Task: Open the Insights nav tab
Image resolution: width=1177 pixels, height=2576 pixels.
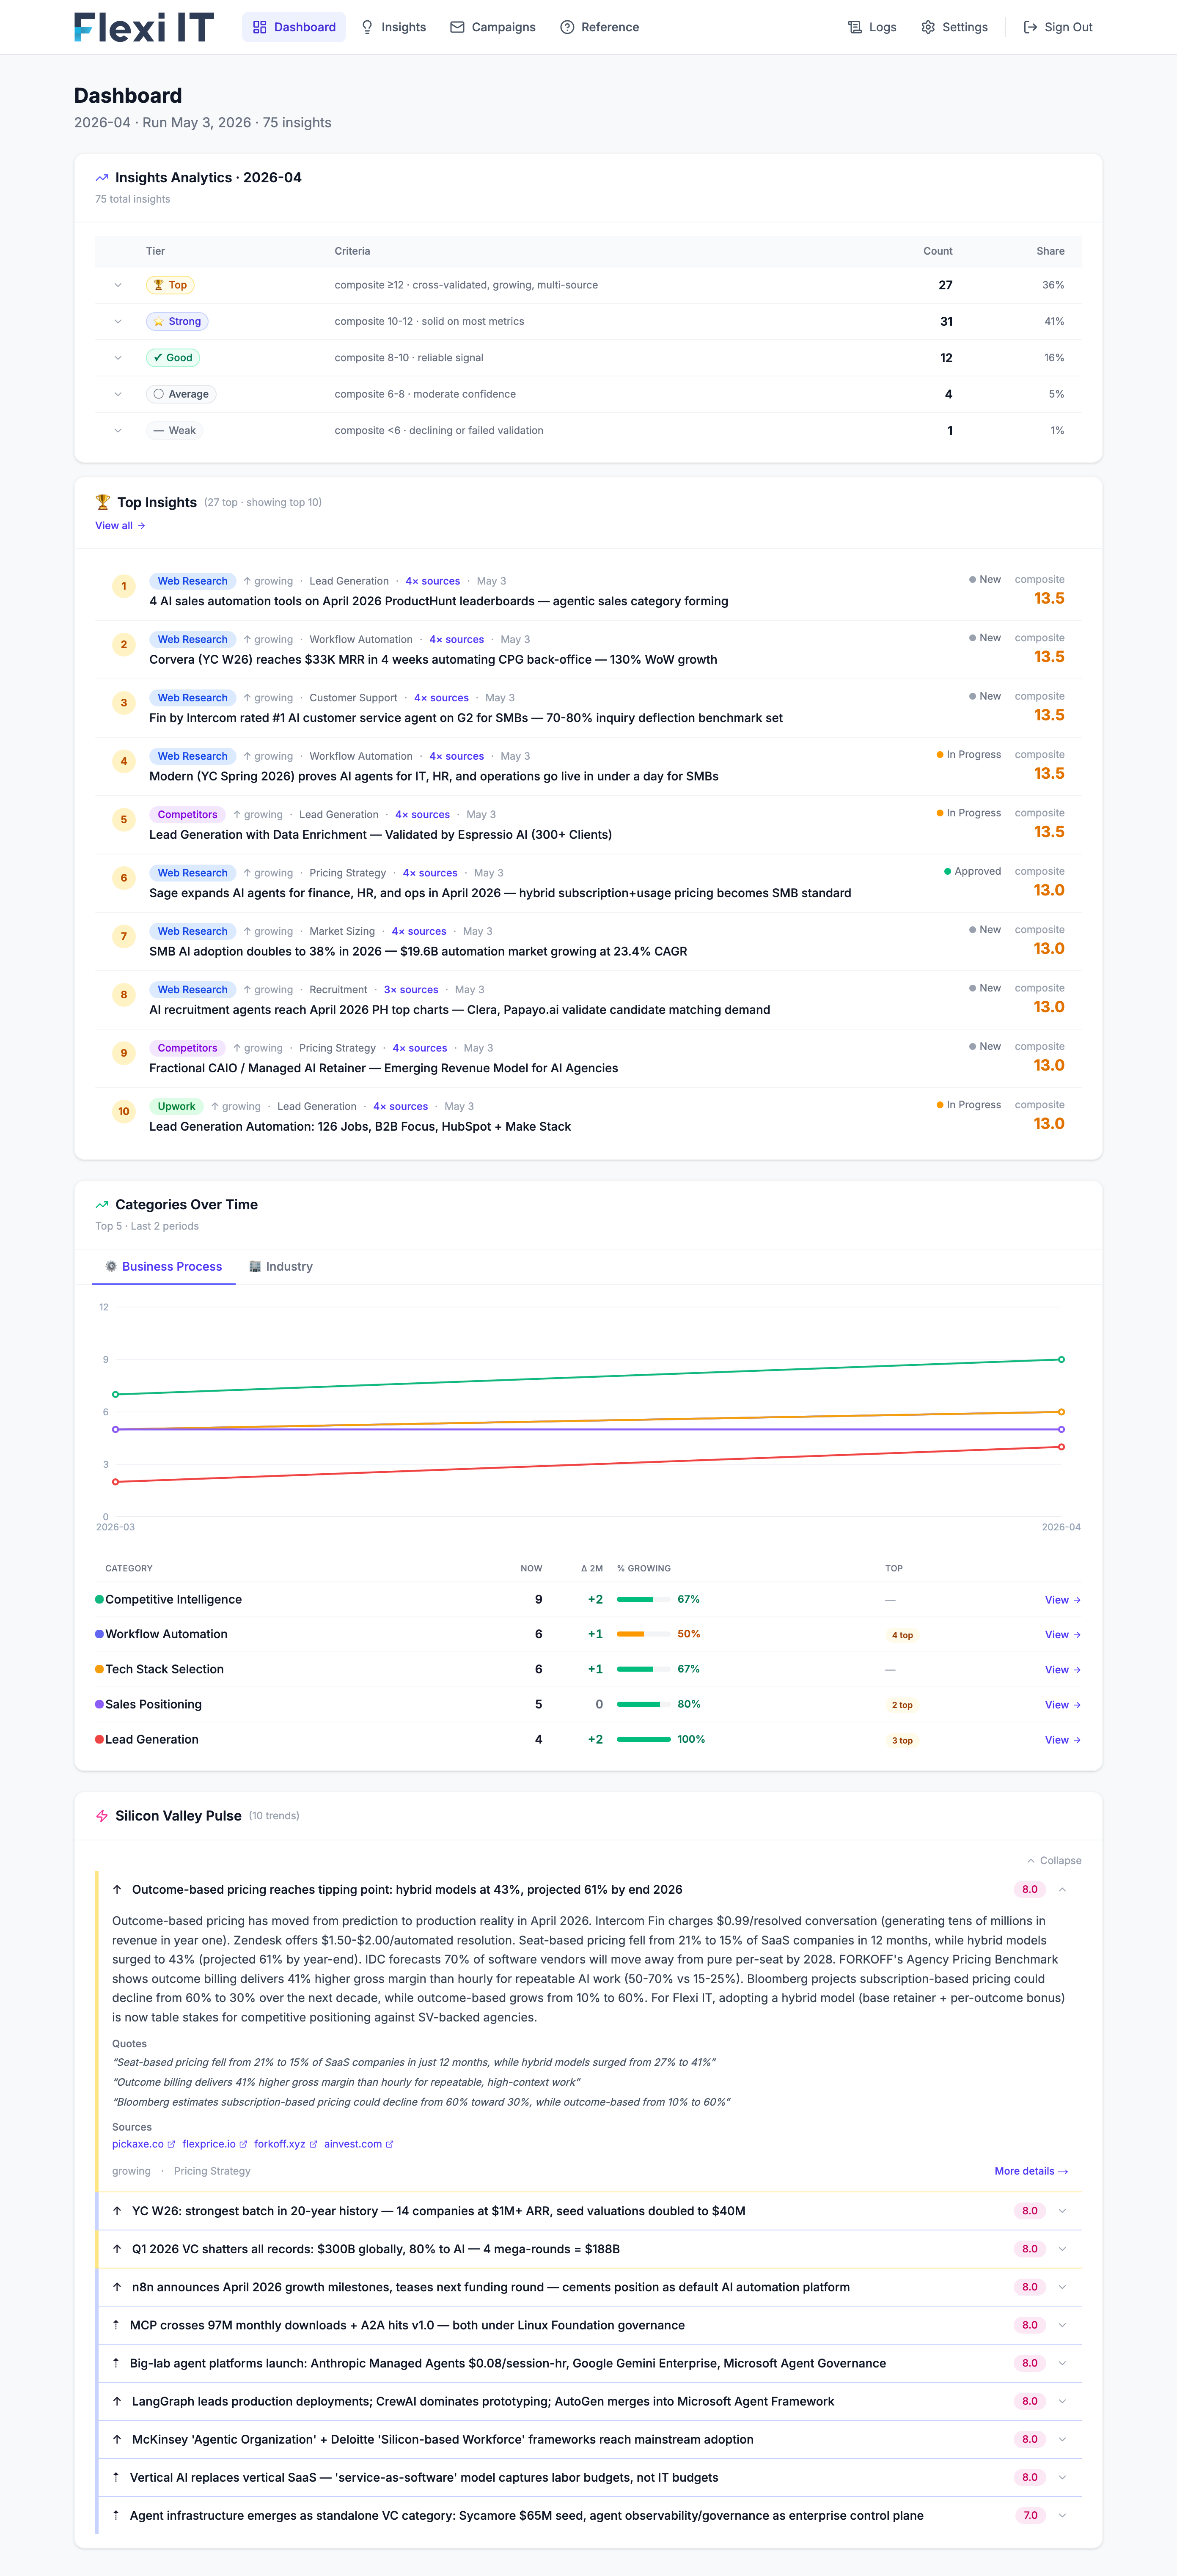Action: point(393,27)
